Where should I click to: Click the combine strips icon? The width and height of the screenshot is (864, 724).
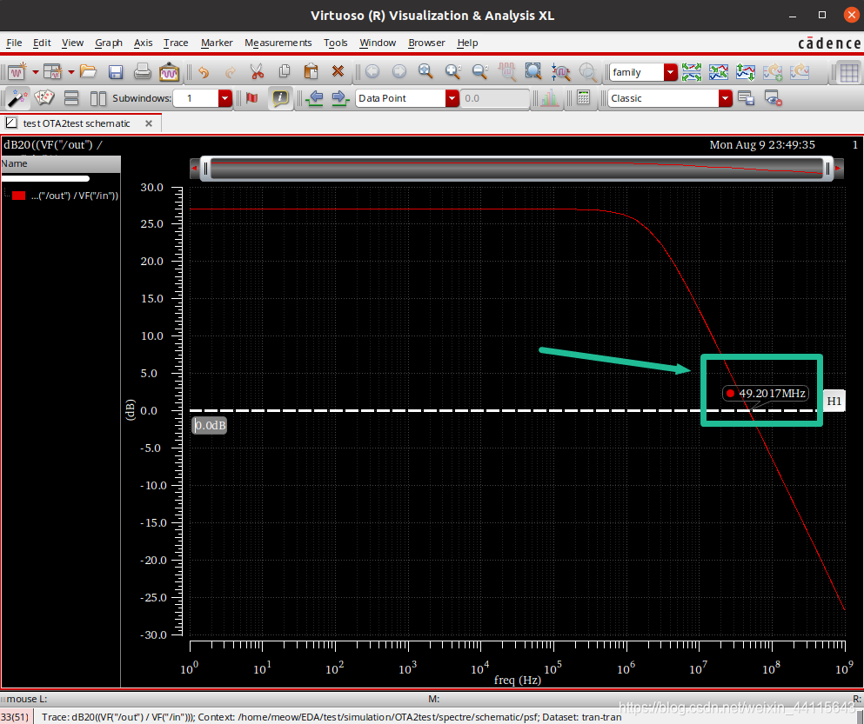click(x=719, y=71)
